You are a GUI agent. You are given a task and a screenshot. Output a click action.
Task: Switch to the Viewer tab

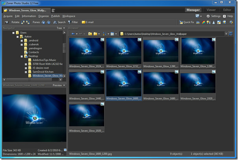coord(211,10)
